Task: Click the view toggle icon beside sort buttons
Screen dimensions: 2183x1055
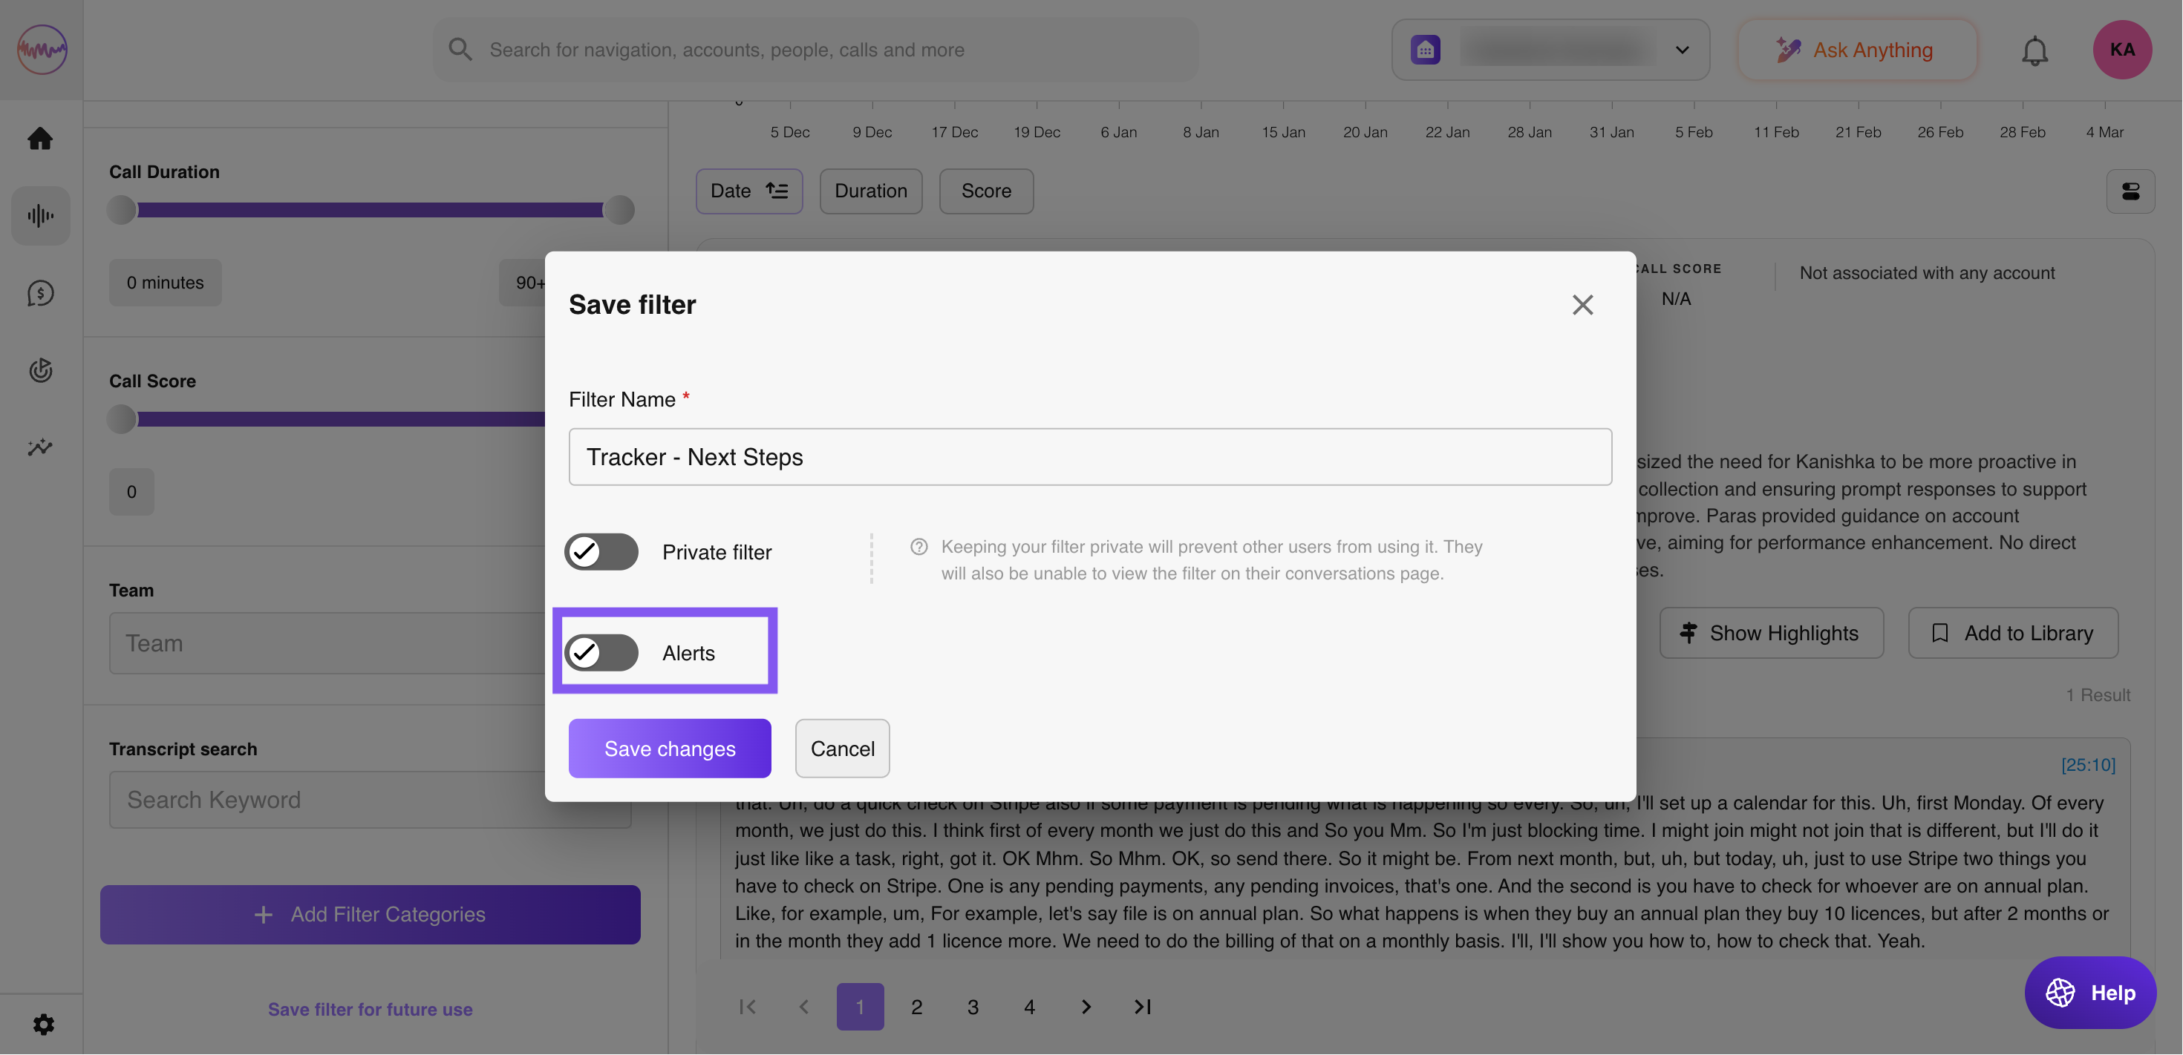Action: click(2130, 191)
